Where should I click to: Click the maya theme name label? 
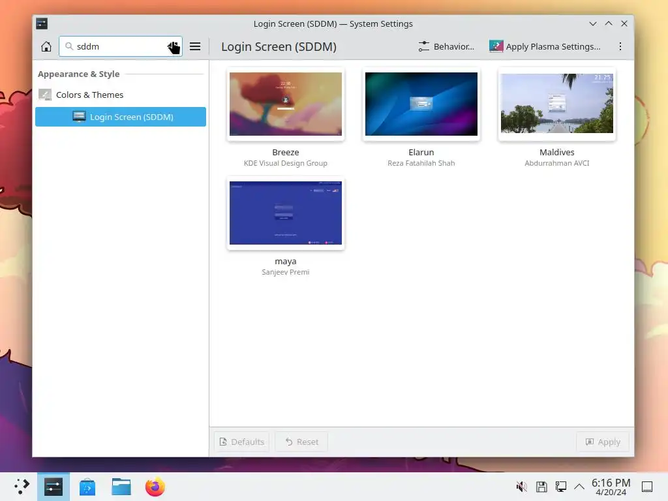pos(286,261)
